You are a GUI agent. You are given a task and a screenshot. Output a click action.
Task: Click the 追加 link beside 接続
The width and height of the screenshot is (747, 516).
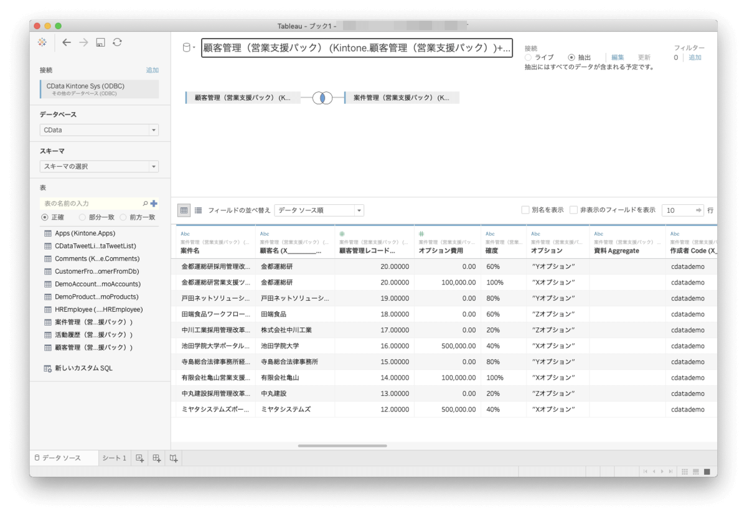click(153, 70)
